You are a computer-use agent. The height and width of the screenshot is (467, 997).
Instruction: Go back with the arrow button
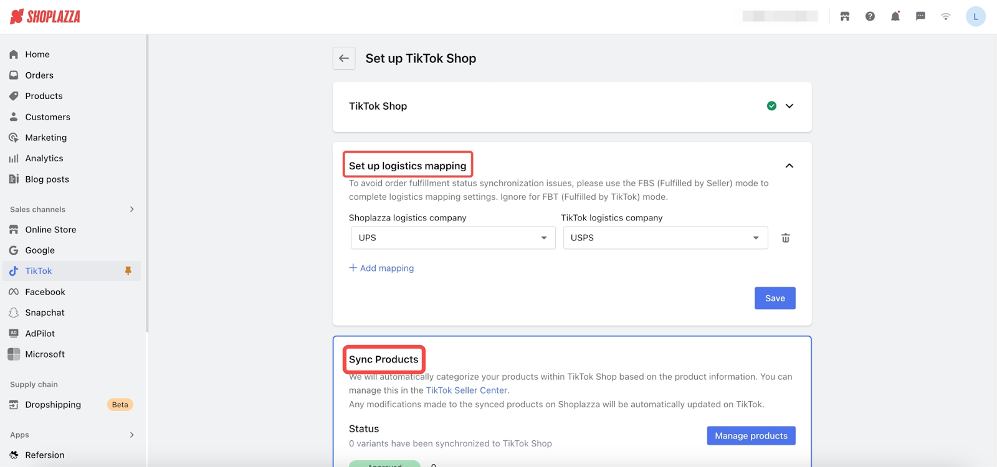click(x=344, y=59)
